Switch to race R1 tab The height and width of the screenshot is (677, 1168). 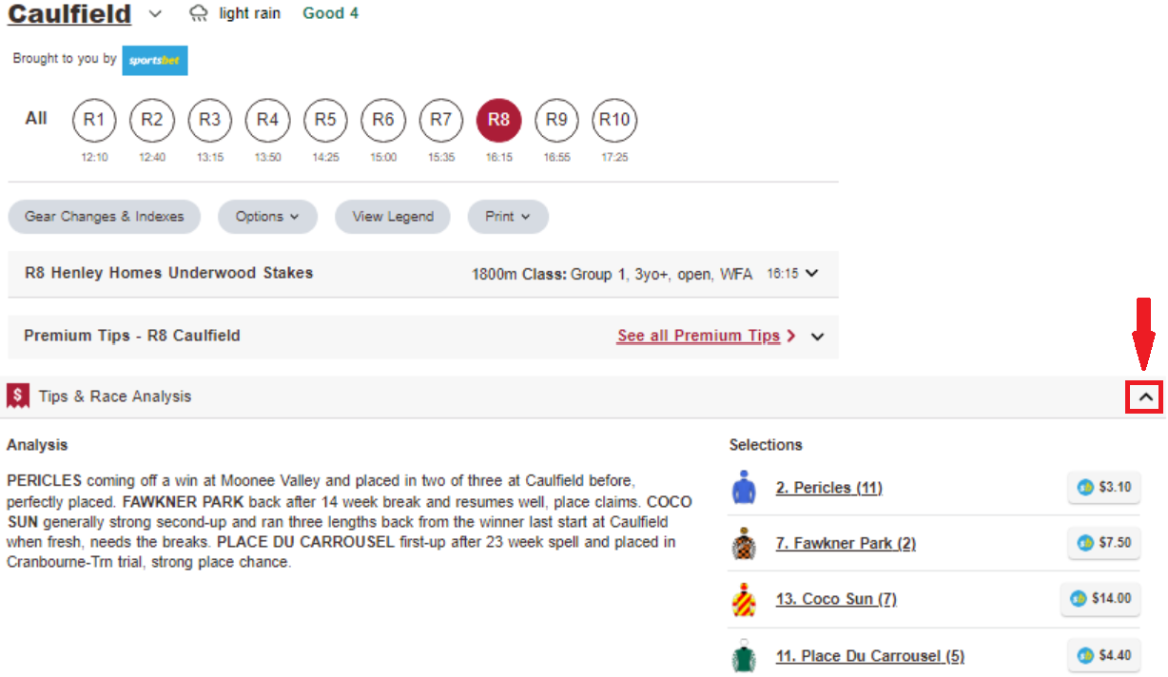94,120
